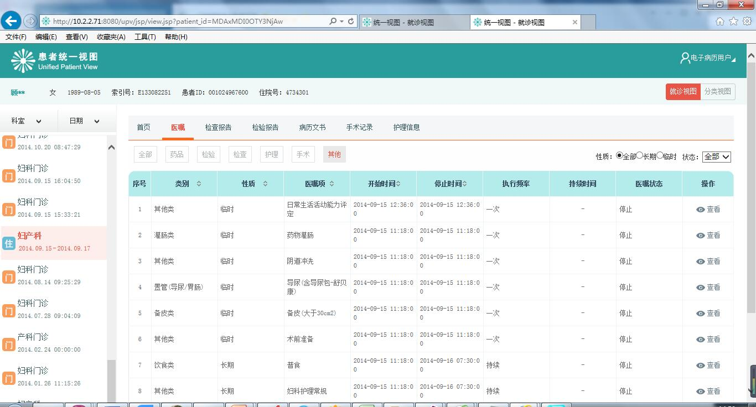
Task: Click the browser back arrow button
Action: (x=11, y=21)
